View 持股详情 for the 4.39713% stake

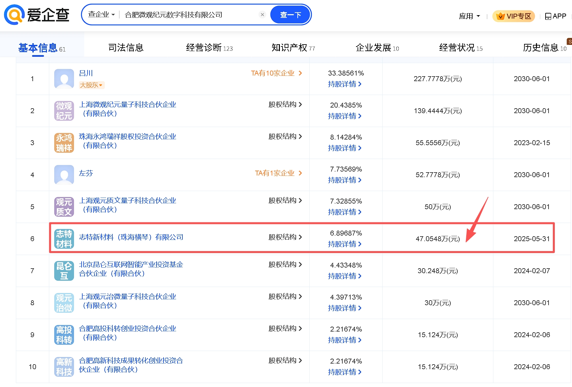point(345,308)
